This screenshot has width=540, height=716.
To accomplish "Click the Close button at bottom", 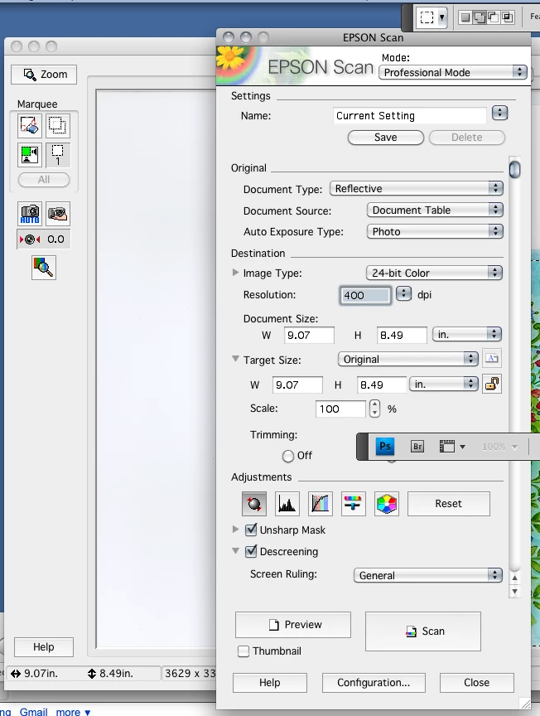I will (476, 683).
